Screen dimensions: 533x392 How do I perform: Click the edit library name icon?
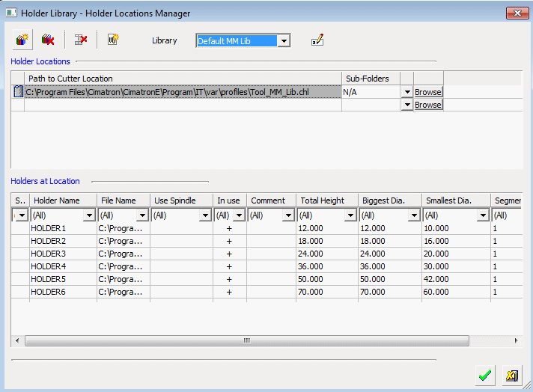(x=317, y=40)
